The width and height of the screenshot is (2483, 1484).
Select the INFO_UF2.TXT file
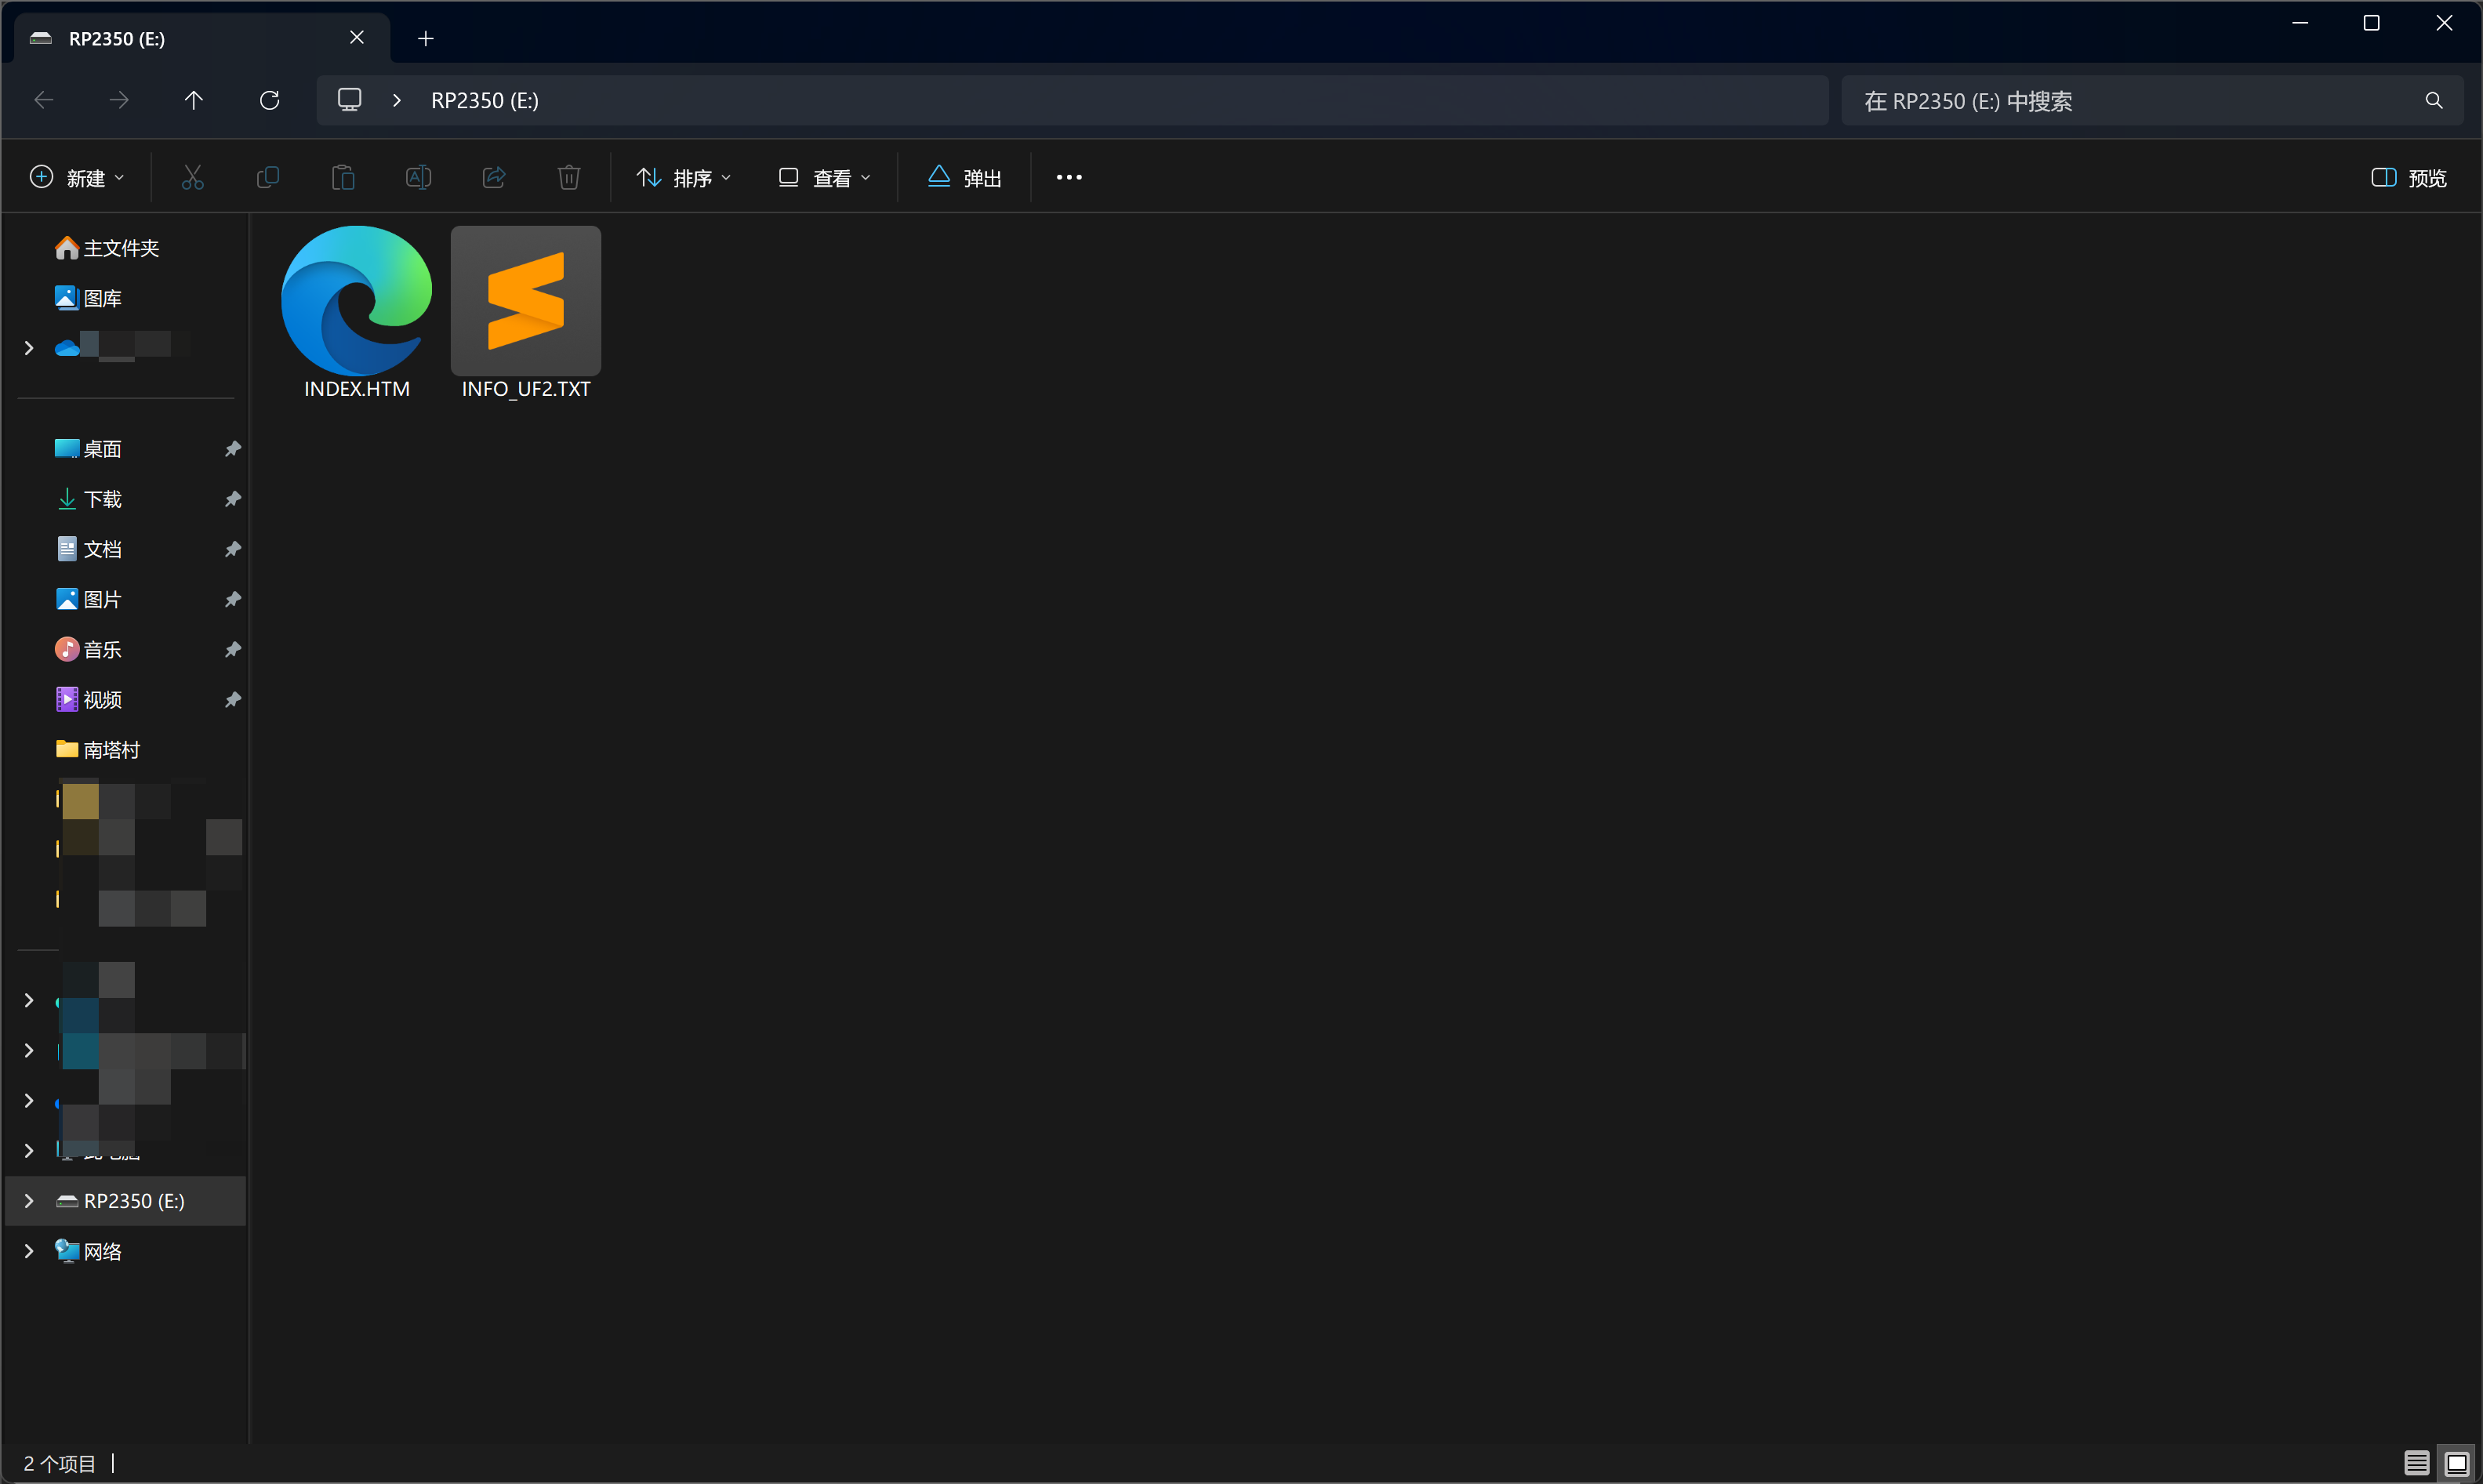pos(526,313)
